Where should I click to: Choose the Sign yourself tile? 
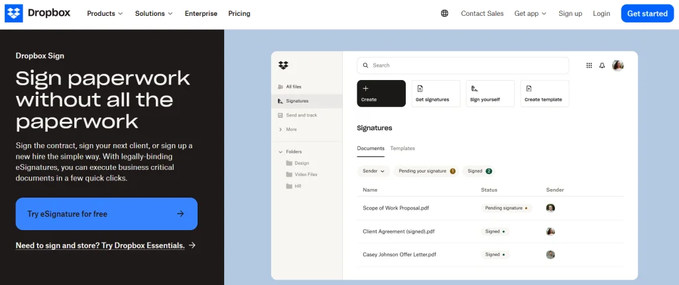coord(490,93)
